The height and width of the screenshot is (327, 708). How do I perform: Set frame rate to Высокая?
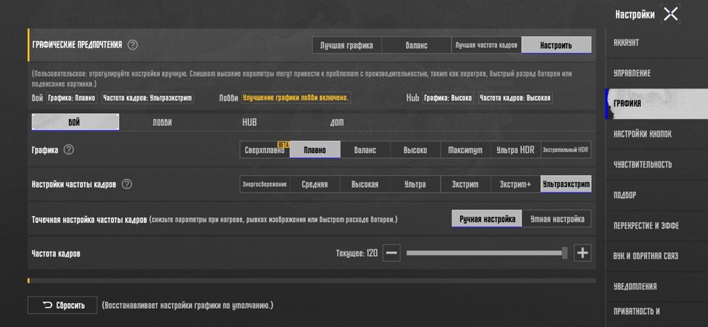pos(365,184)
